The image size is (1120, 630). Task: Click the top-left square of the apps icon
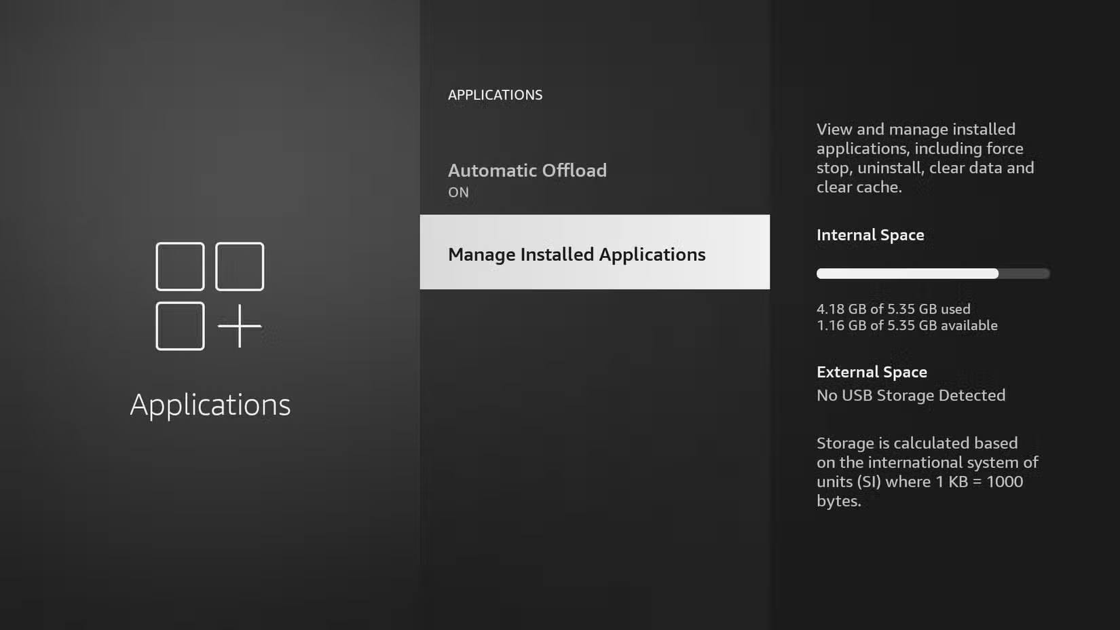180,266
